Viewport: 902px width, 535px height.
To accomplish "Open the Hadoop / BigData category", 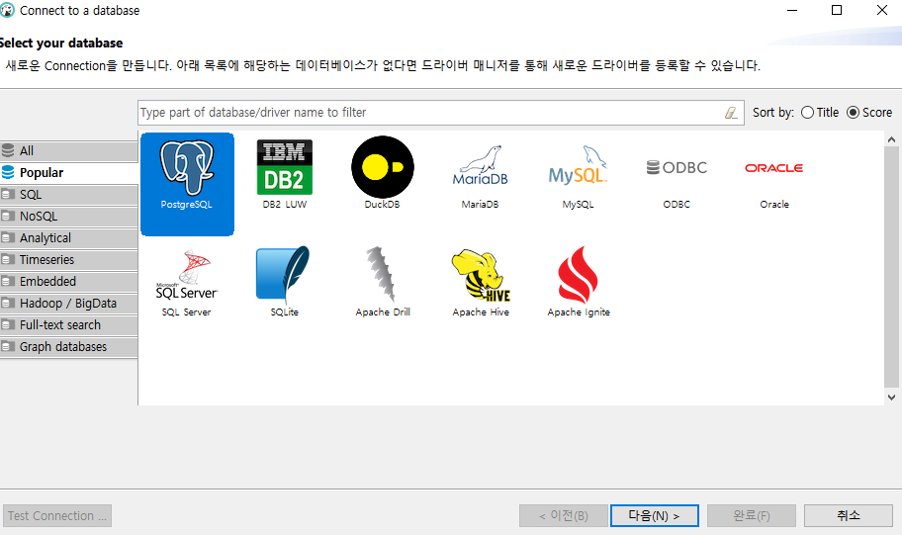I will pos(69,304).
